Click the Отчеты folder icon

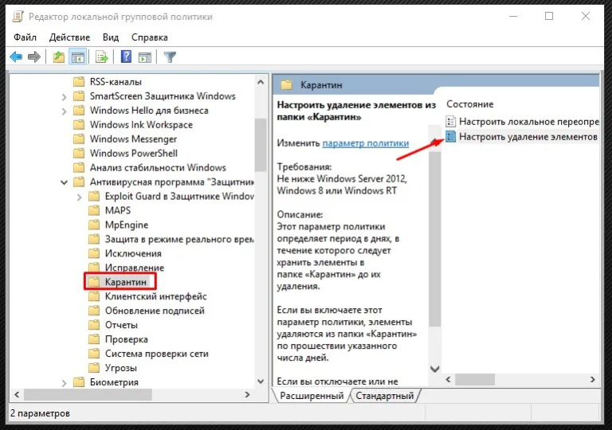[x=94, y=325]
